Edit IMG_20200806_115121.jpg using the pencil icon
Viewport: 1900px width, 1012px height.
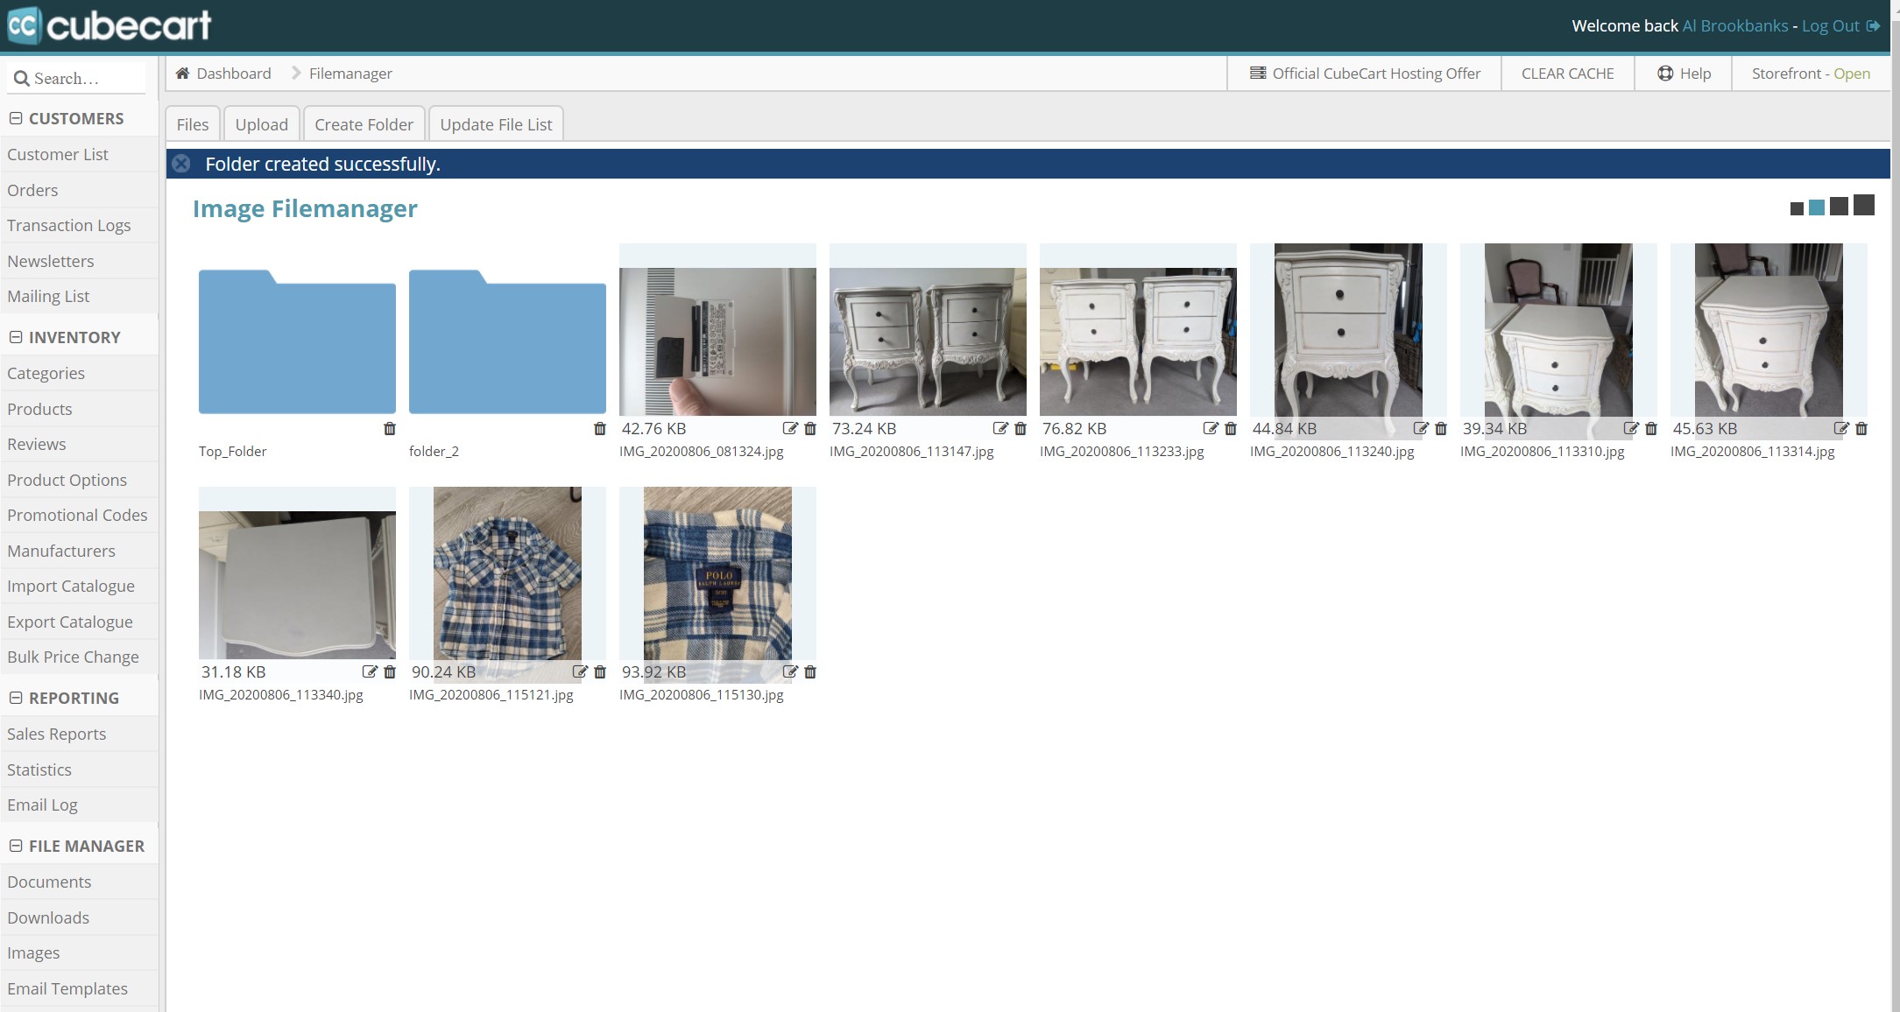click(x=581, y=671)
